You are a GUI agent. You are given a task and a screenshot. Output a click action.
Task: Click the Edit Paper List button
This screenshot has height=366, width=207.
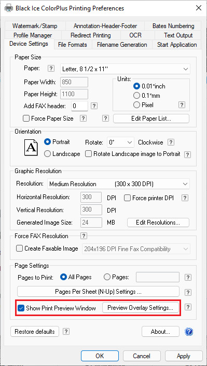(151, 119)
